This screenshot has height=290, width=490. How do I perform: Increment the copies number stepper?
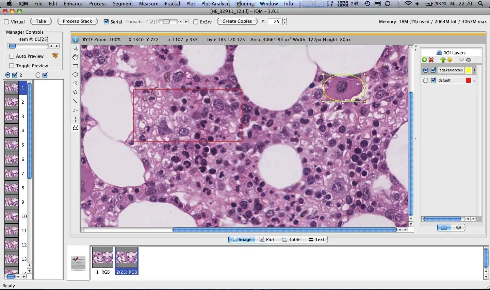(284, 20)
